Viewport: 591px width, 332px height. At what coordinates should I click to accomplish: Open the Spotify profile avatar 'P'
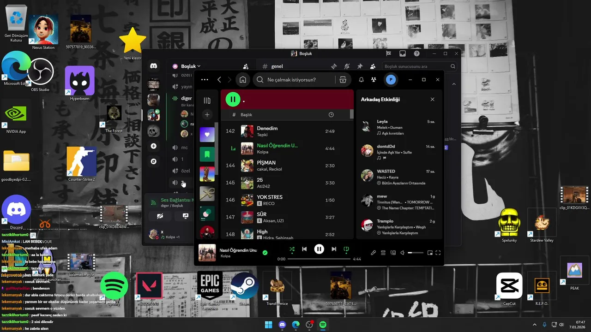[x=391, y=80]
